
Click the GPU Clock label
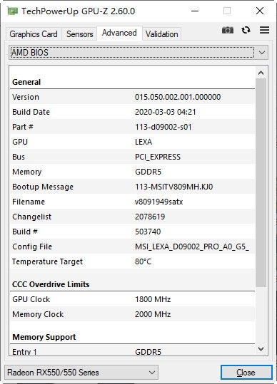[31, 299]
